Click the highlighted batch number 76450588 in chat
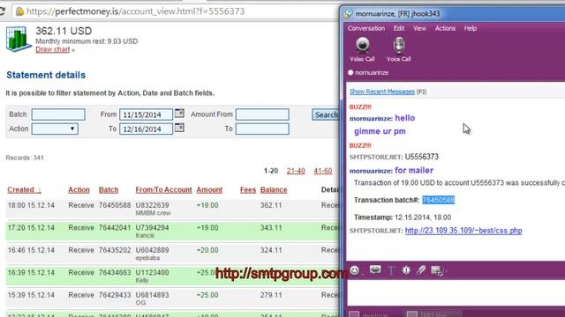This screenshot has height=317, width=565. (x=438, y=200)
